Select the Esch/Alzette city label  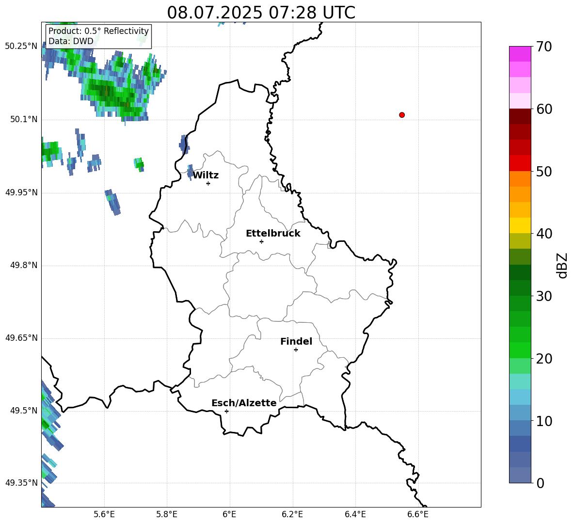244,403
